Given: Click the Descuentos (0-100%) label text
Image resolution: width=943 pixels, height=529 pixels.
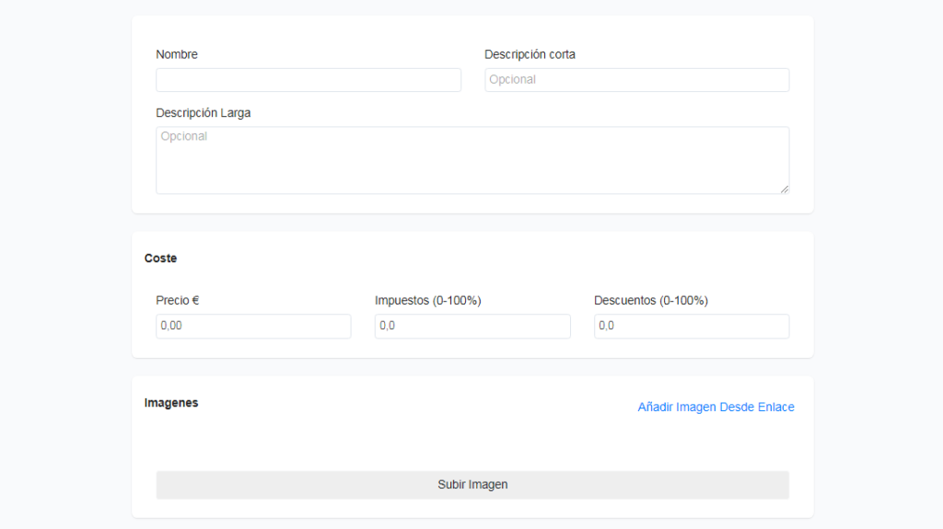Looking at the screenshot, I should pos(651,300).
